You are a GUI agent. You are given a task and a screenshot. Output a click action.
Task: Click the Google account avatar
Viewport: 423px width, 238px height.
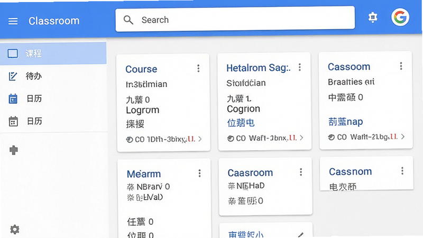[400, 17]
